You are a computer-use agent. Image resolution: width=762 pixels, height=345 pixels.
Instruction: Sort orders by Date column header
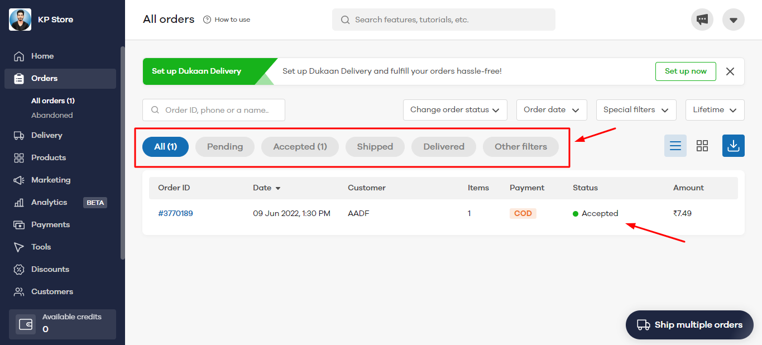tap(266, 188)
